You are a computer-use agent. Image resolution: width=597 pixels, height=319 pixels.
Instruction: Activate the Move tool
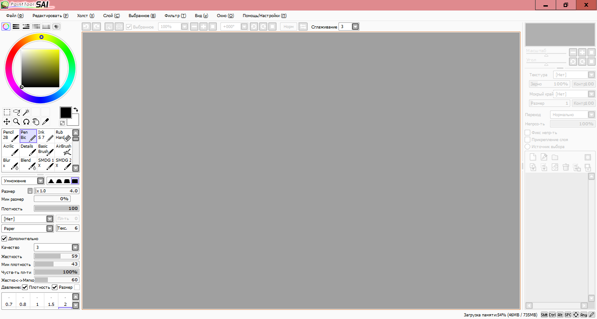7,122
